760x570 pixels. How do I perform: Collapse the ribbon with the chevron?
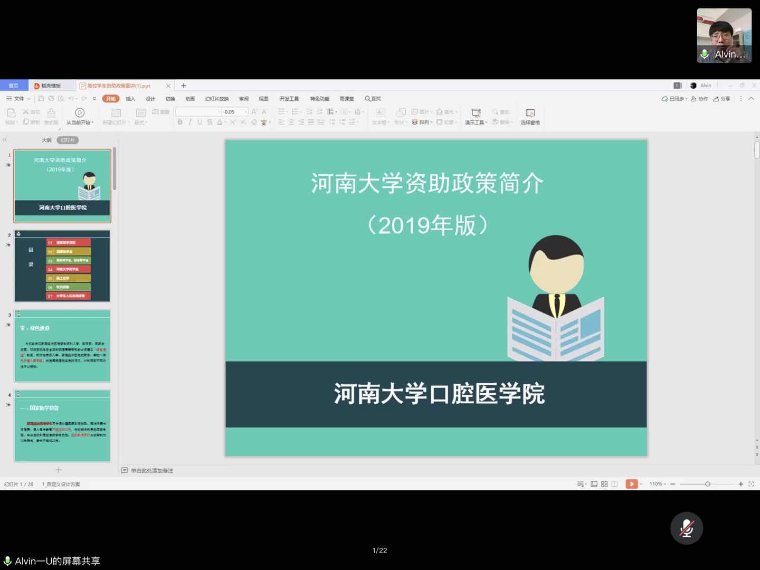[751, 99]
